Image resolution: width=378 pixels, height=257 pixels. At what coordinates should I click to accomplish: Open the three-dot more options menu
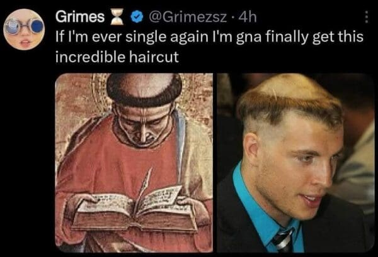tap(367, 17)
